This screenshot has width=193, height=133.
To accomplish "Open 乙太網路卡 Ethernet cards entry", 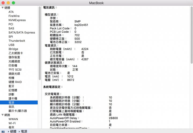I will pyautogui.click(x=16, y=53).
